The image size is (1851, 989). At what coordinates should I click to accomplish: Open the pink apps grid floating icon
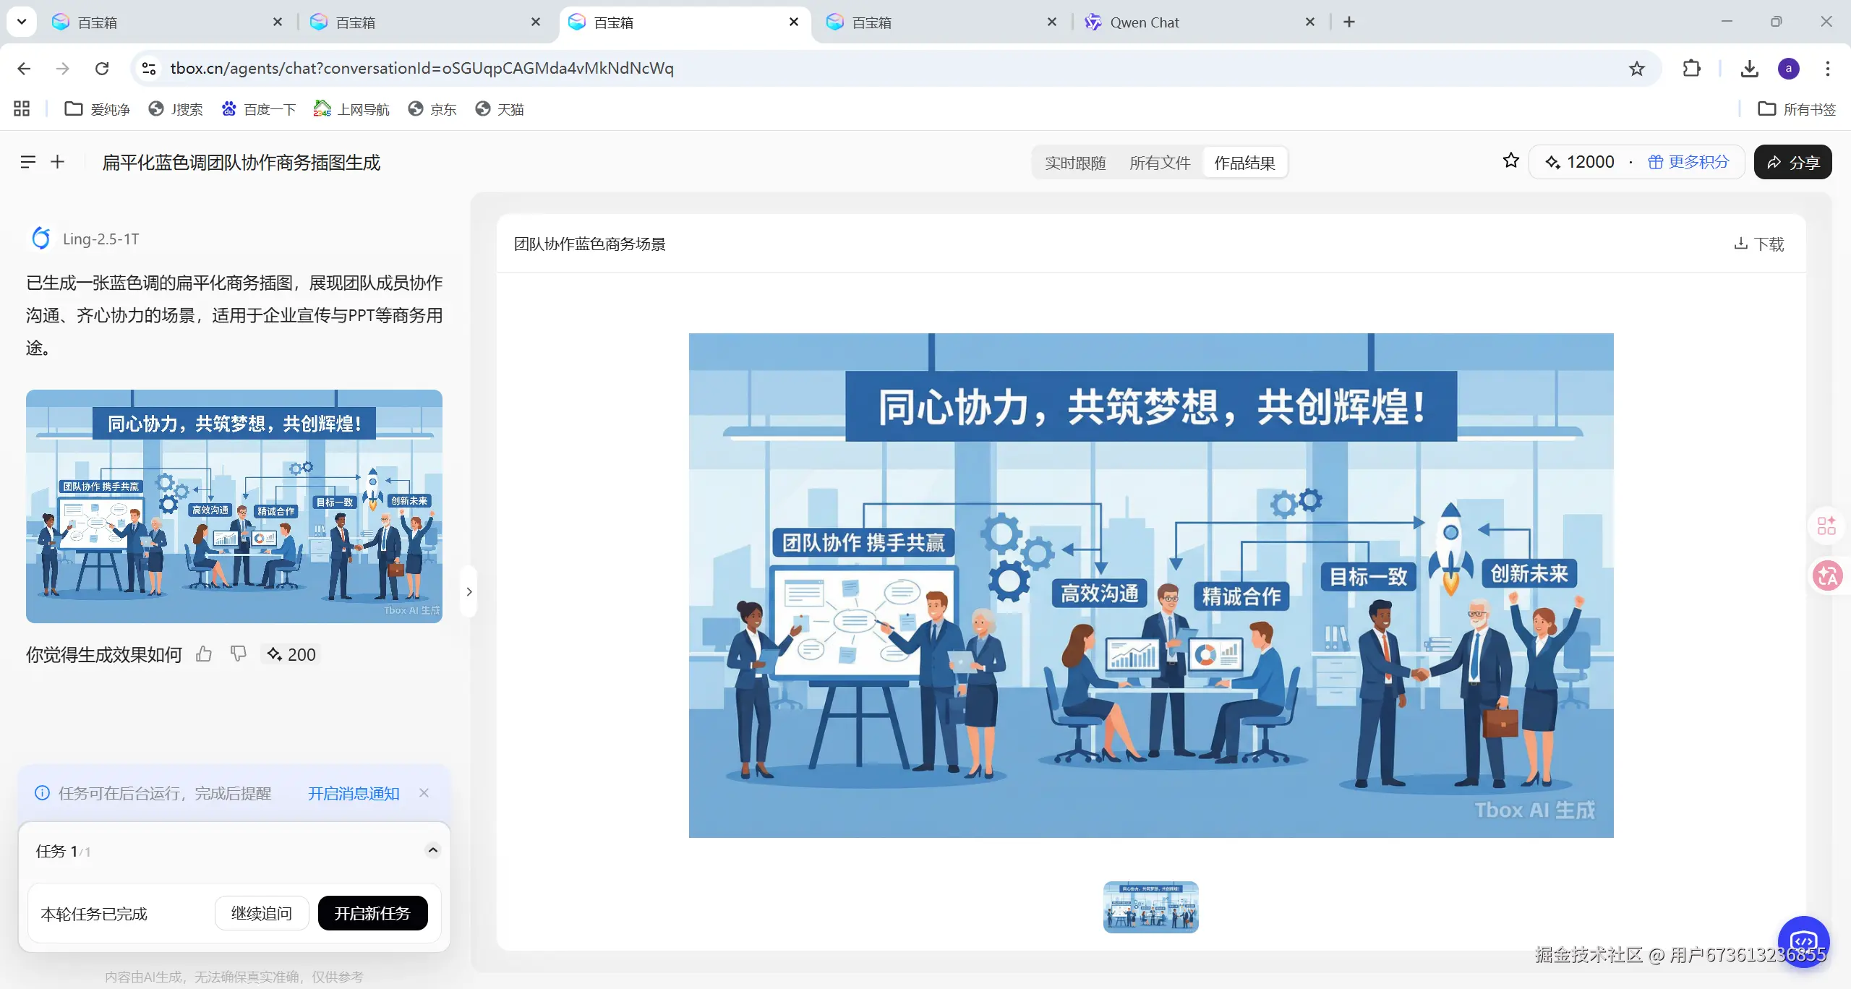pos(1827,526)
